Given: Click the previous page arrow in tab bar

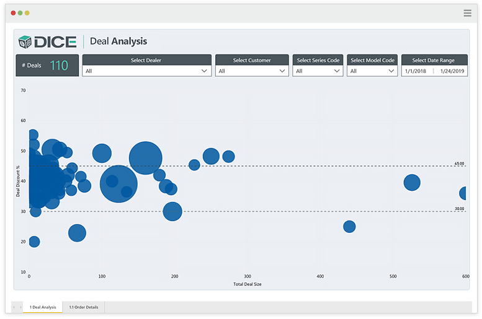Looking at the screenshot, I should pyautogui.click(x=14, y=307).
